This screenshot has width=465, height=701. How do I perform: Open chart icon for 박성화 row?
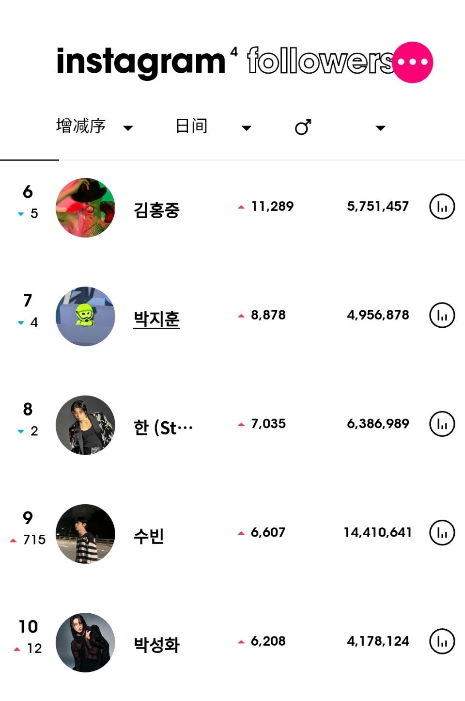tap(442, 641)
